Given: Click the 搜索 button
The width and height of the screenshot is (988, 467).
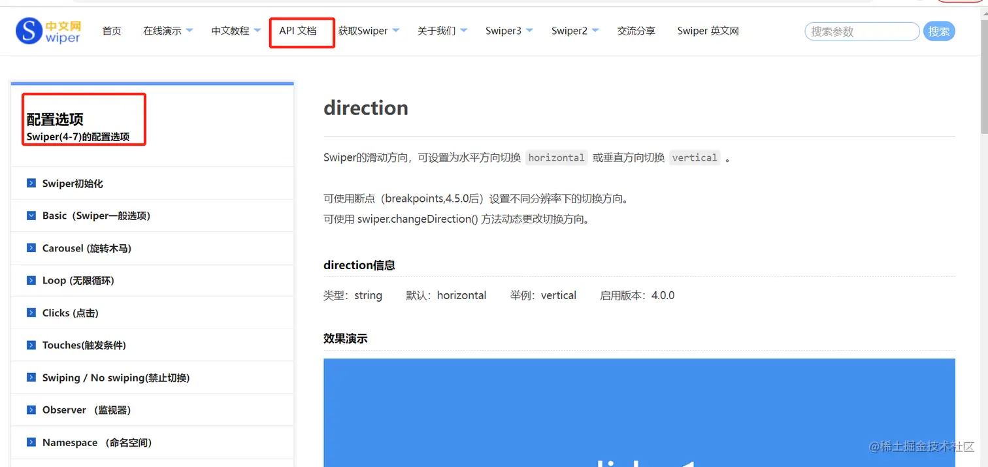Looking at the screenshot, I should 939,31.
